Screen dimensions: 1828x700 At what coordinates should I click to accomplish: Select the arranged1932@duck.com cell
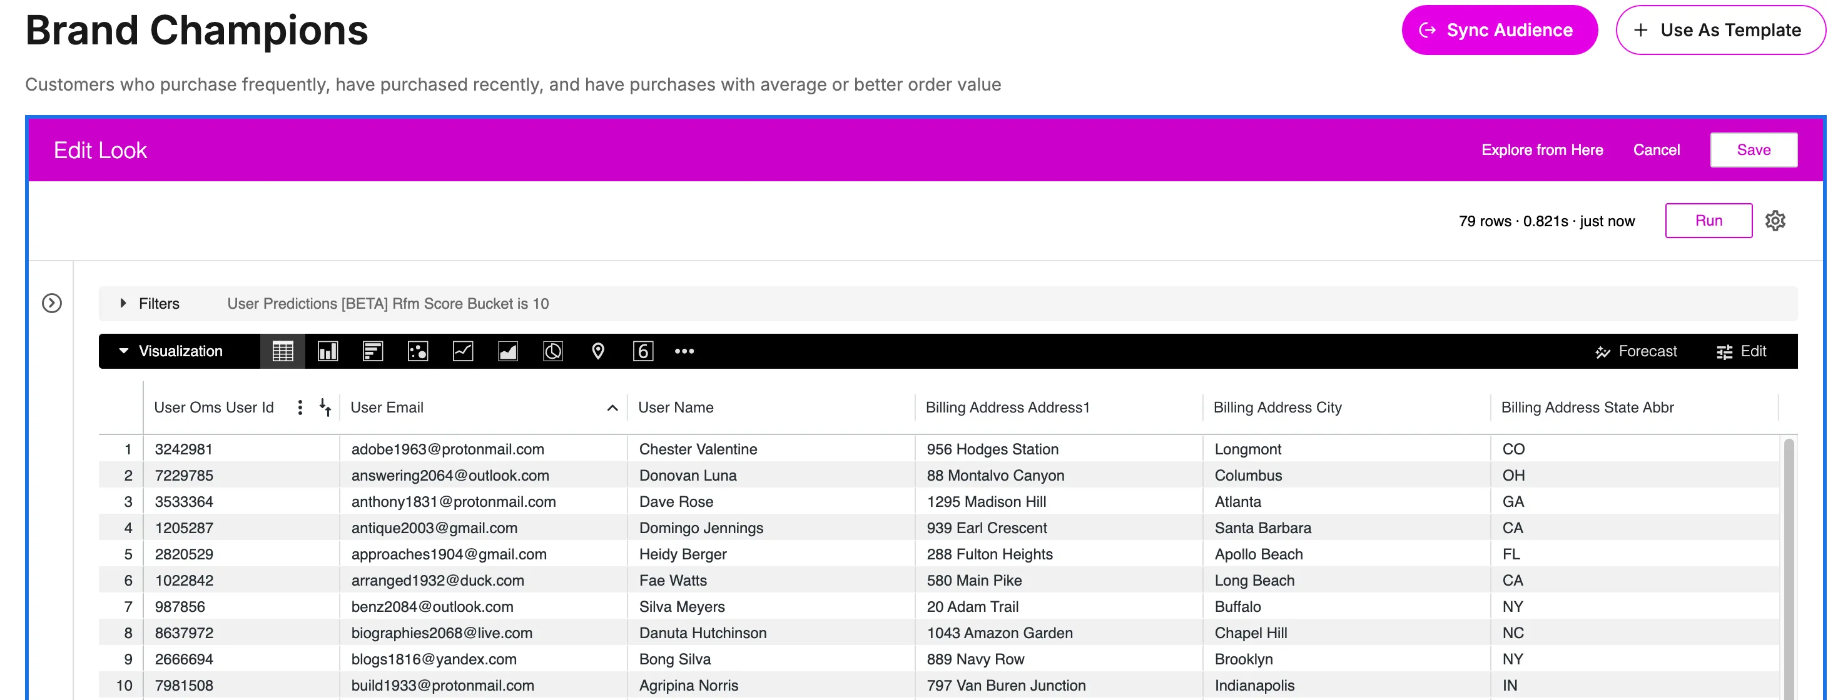(483, 580)
